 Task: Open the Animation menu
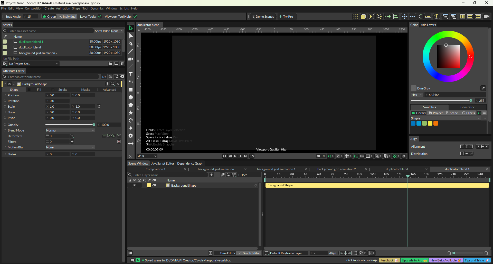pyautogui.click(x=63, y=8)
